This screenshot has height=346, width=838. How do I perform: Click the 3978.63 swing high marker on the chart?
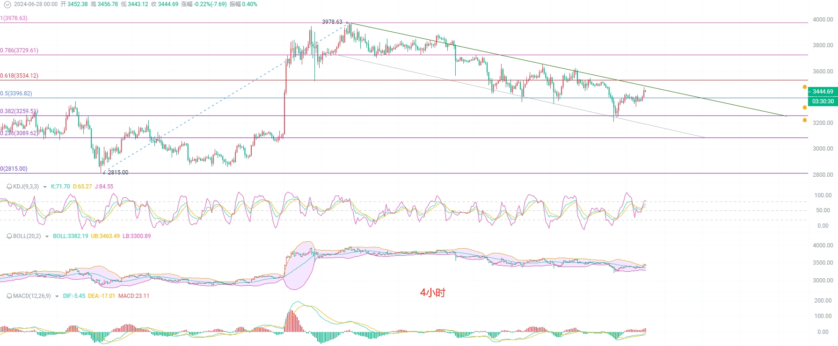(332, 22)
